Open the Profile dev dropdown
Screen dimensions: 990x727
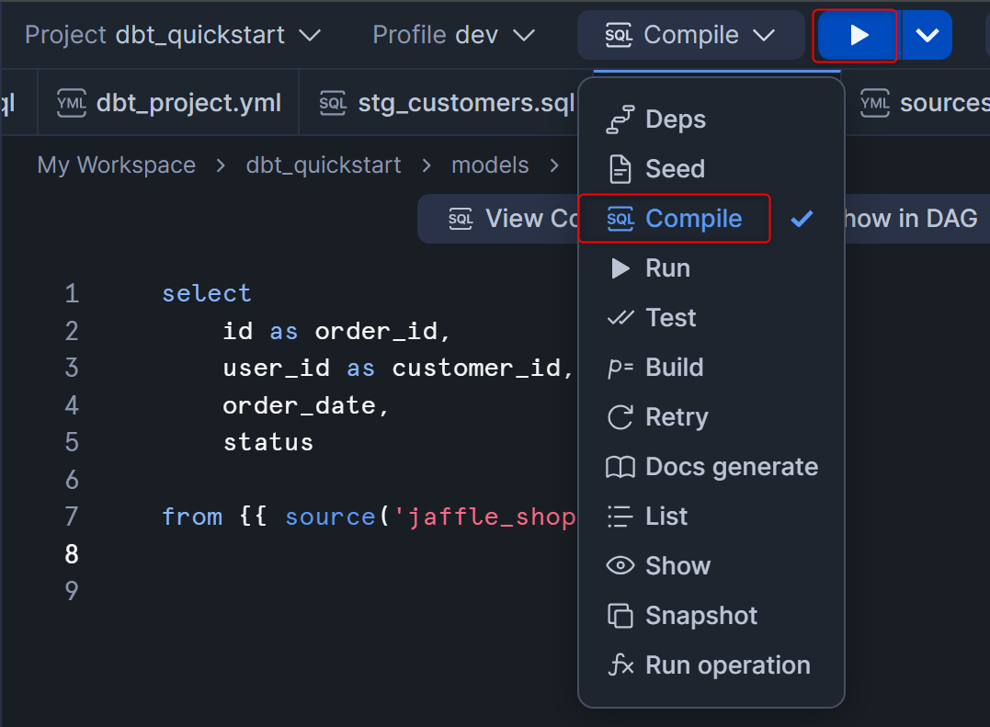coord(453,36)
